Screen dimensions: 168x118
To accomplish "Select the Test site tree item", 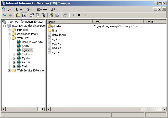I will (27, 54).
